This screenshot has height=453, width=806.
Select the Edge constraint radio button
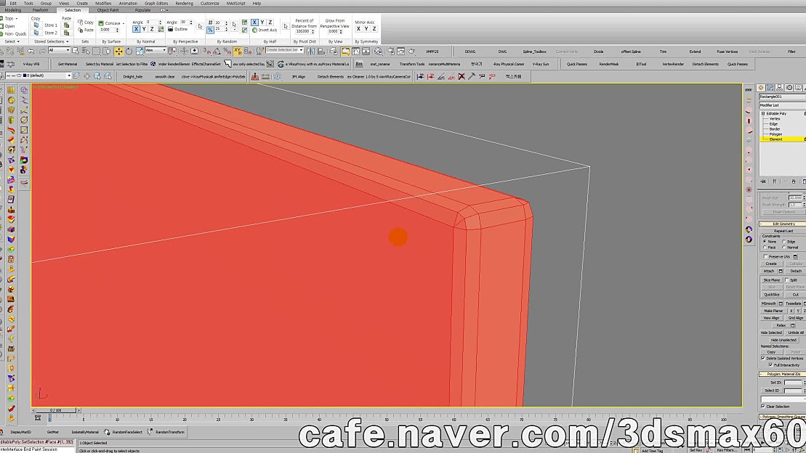[x=783, y=242]
